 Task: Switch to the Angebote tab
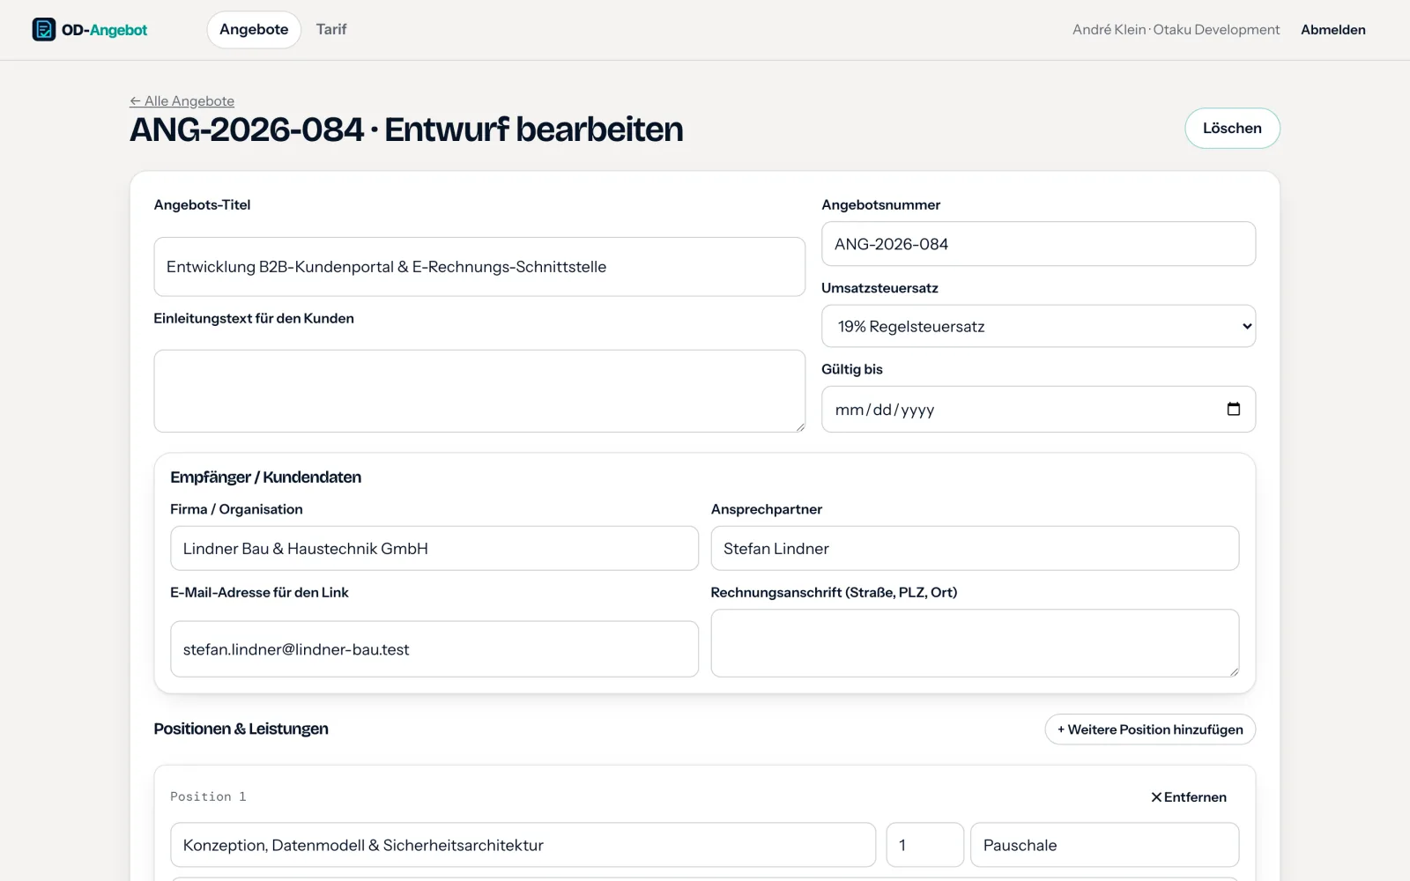254,29
